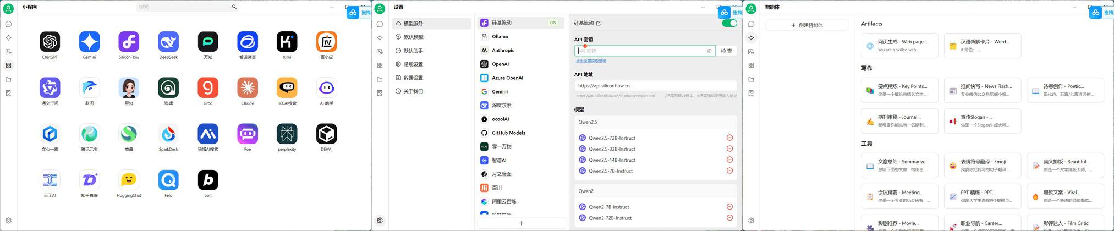Open the Claude mini program
Viewport: 1114px width, 231px height.
248,88
